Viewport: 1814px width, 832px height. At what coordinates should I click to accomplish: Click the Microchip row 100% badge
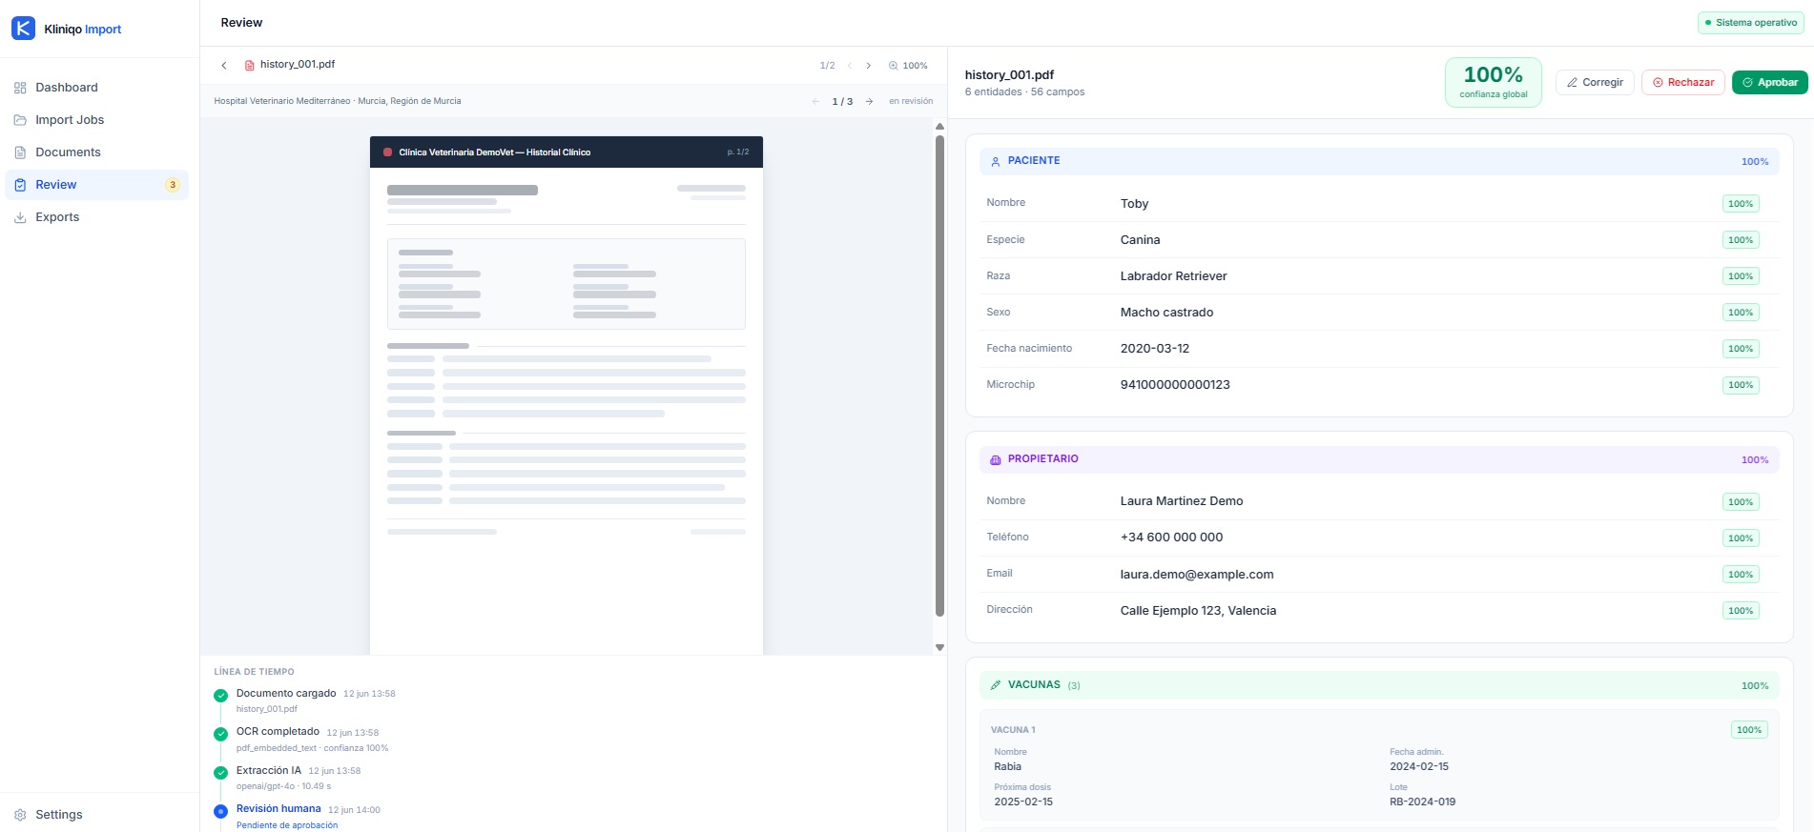click(1741, 385)
